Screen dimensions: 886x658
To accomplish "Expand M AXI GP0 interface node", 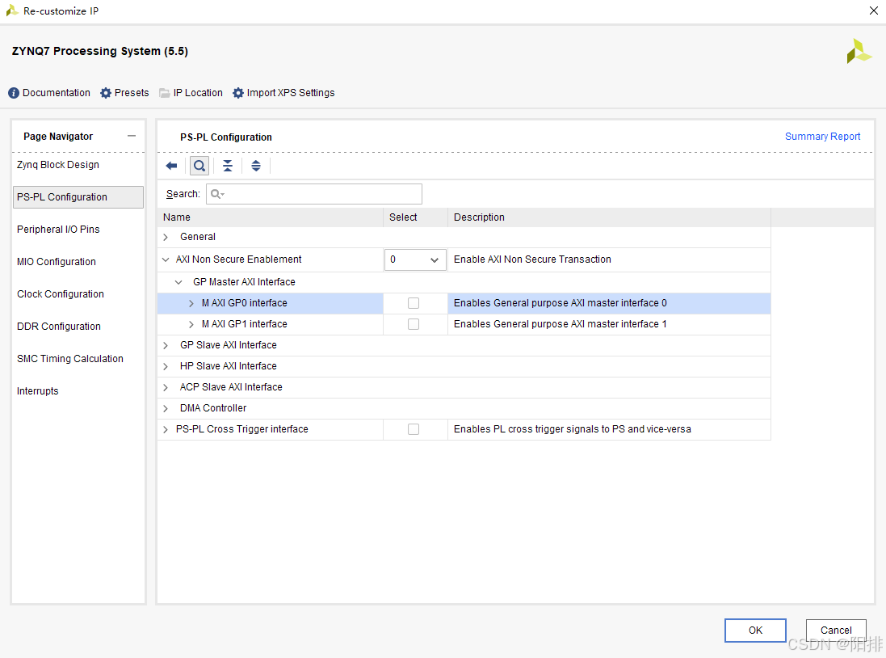I will pyautogui.click(x=191, y=303).
